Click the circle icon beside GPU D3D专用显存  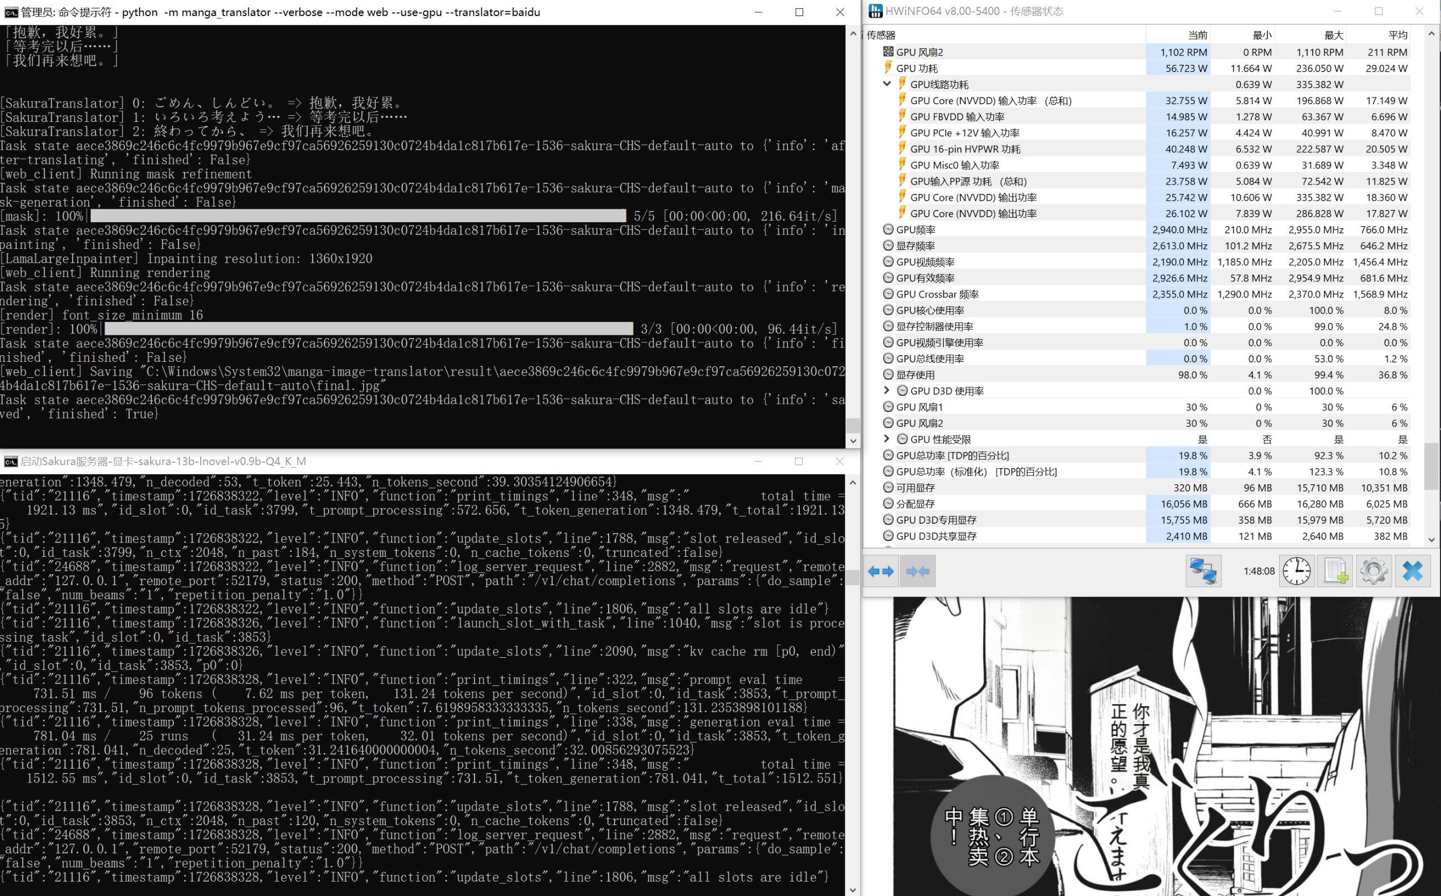tap(888, 520)
